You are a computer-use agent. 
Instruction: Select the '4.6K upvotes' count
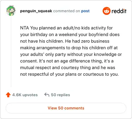click(25, 95)
